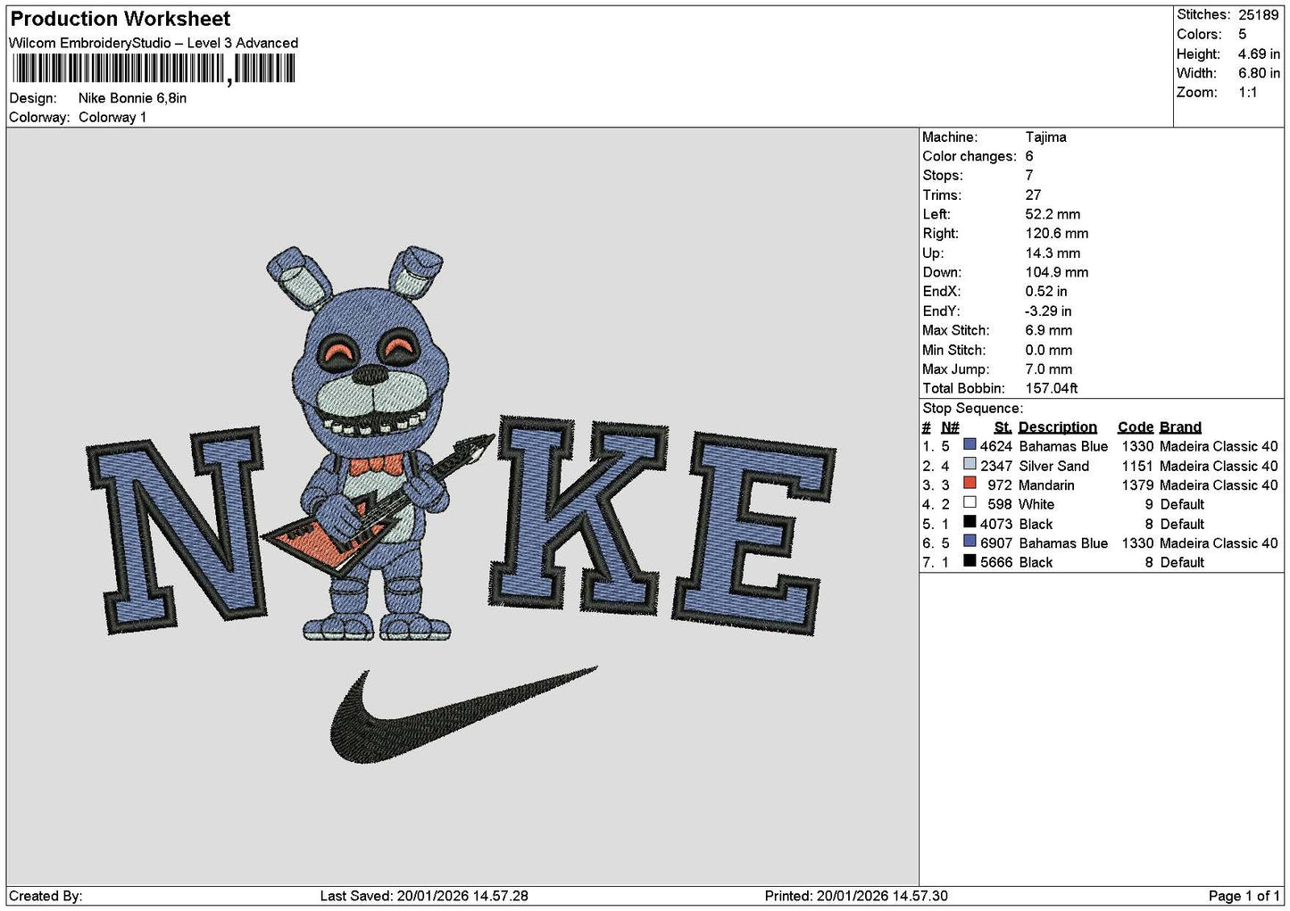Image resolution: width=1290 pixels, height=911 pixels.
Task: Click the Bahamas Blue swatch beside 4624 stitches
Action: (x=970, y=445)
